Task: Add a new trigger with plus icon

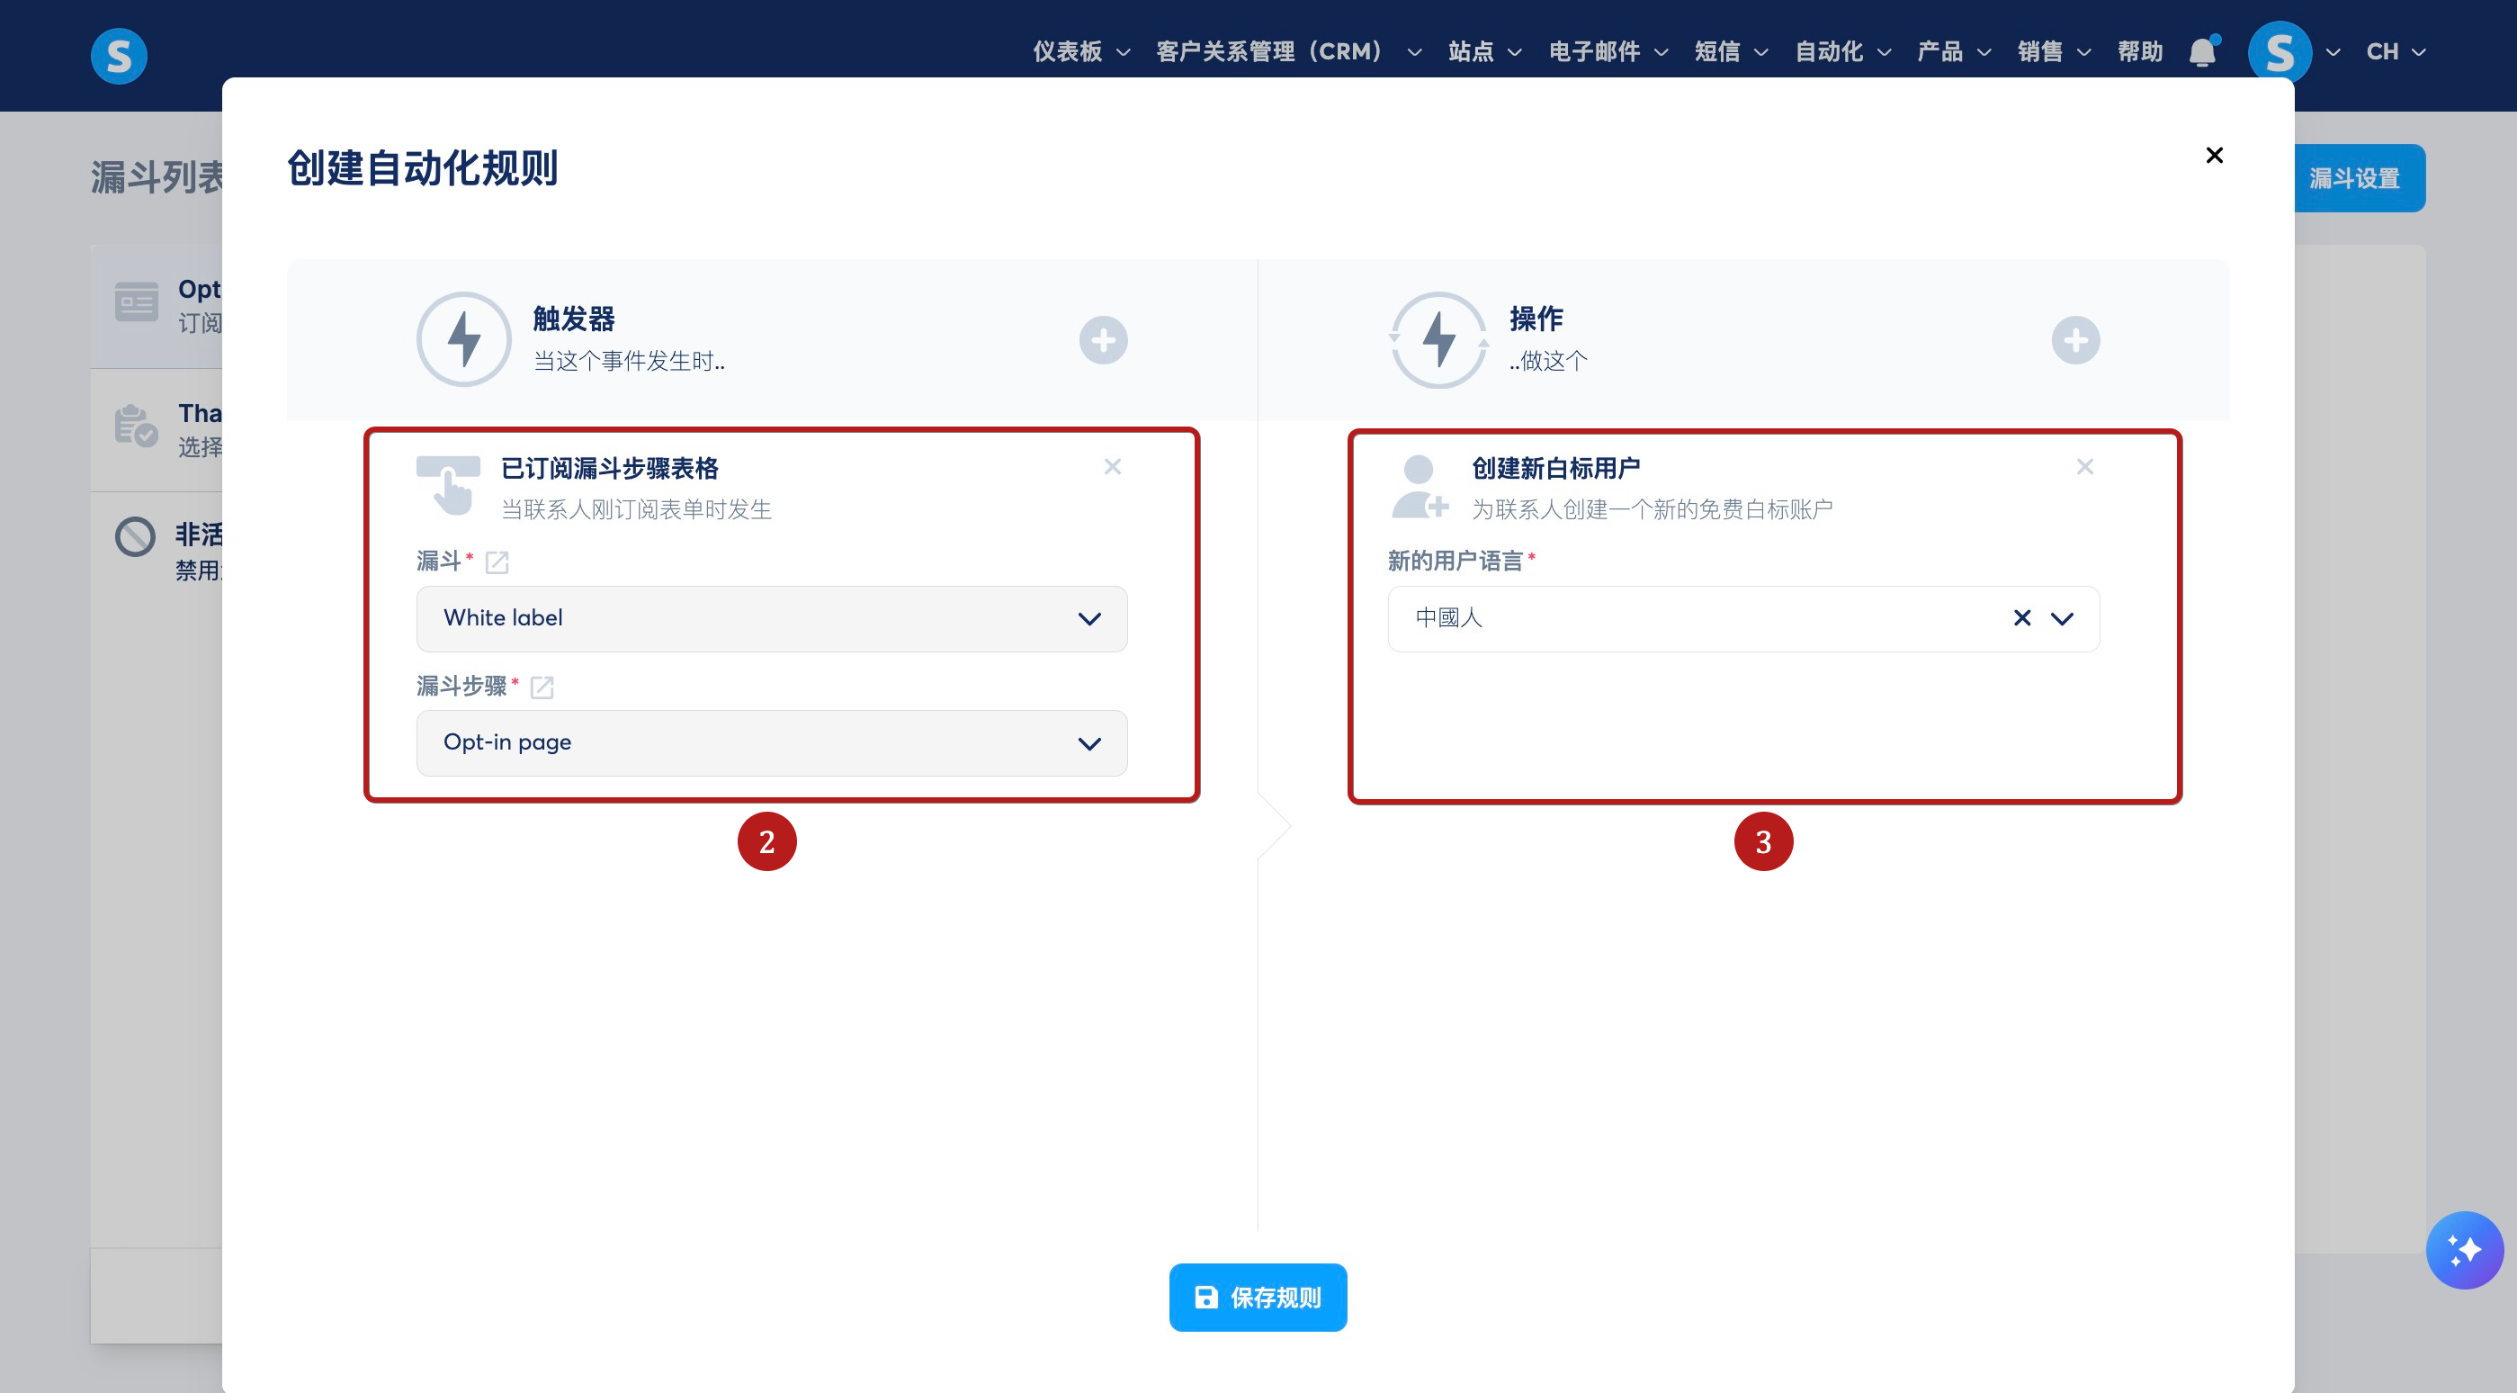Action: tap(1103, 340)
